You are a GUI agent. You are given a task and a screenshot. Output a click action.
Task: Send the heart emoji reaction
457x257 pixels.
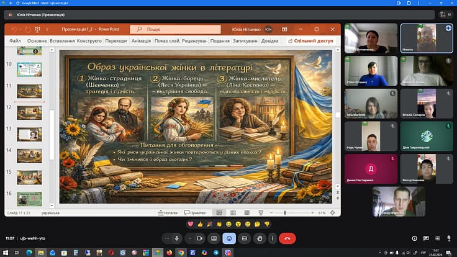190,223
